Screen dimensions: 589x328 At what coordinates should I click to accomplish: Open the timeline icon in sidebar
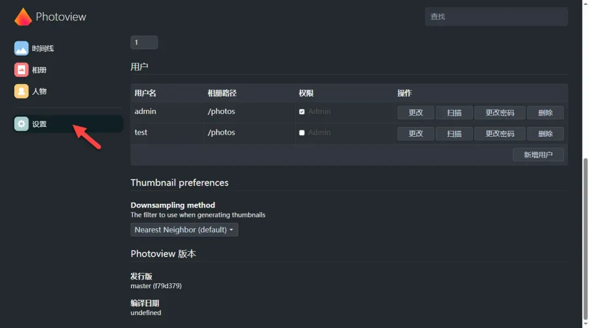click(x=21, y=48)
